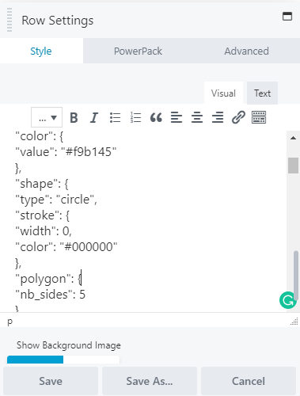Toggle the editor toolbar (kitchen sink)
The height and width of the screenshot is (396, 300).
(259, 117)
